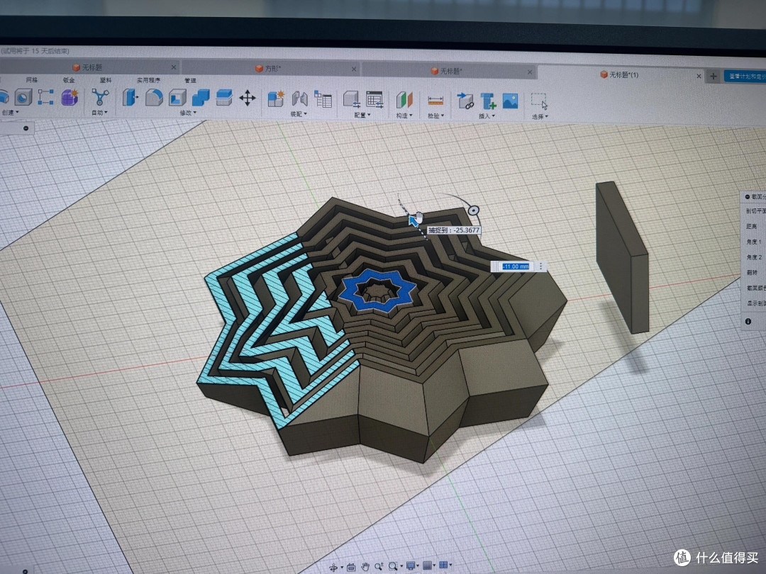Switch to the 网格 ribbon tab
This screenshot has height=574, width=766.
(32, 79)
